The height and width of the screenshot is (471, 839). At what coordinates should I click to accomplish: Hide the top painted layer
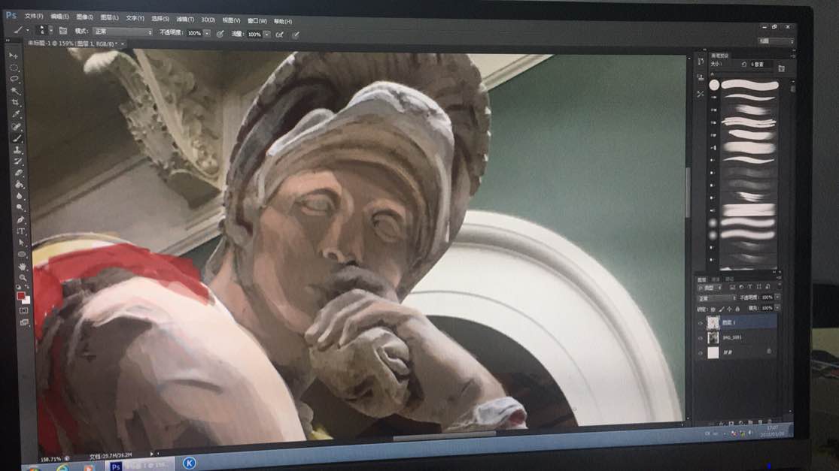coord(701,322)
